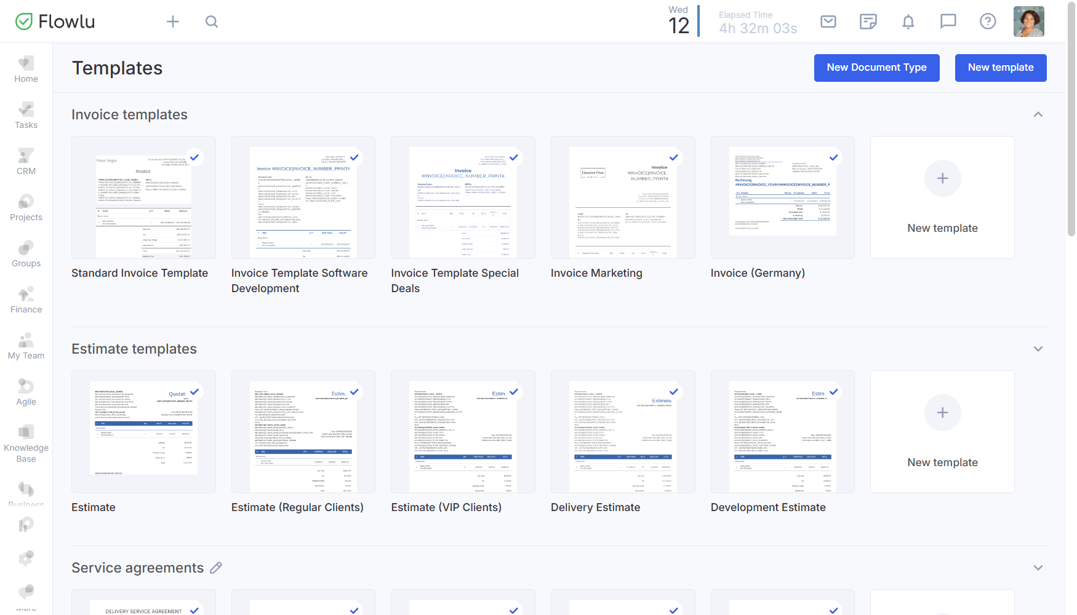1077x615 pixels.
Task: Open the Knowledge Base module
Action: coord(26,443)
